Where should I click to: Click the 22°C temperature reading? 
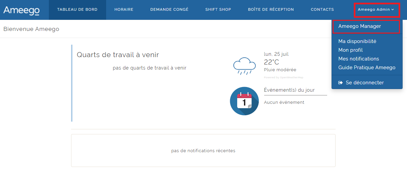pyautogui.click(x=272, y=62)
